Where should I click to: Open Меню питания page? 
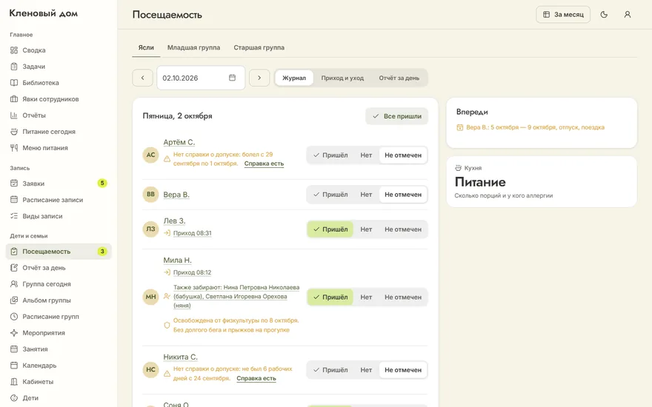[59, 147]
